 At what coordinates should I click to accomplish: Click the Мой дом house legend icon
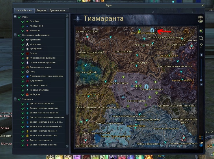coord(27,94)
